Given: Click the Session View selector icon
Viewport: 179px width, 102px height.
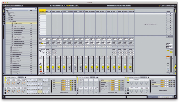Looking at the screenshot, I should [175, 11].
